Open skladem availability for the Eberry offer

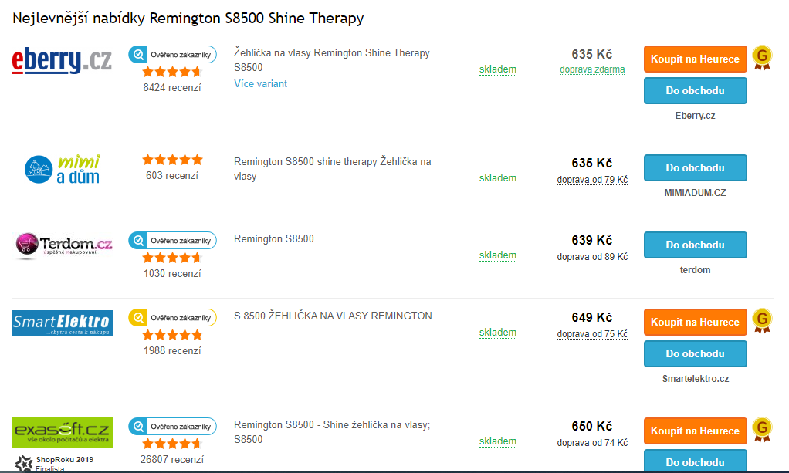coord(497,69)
